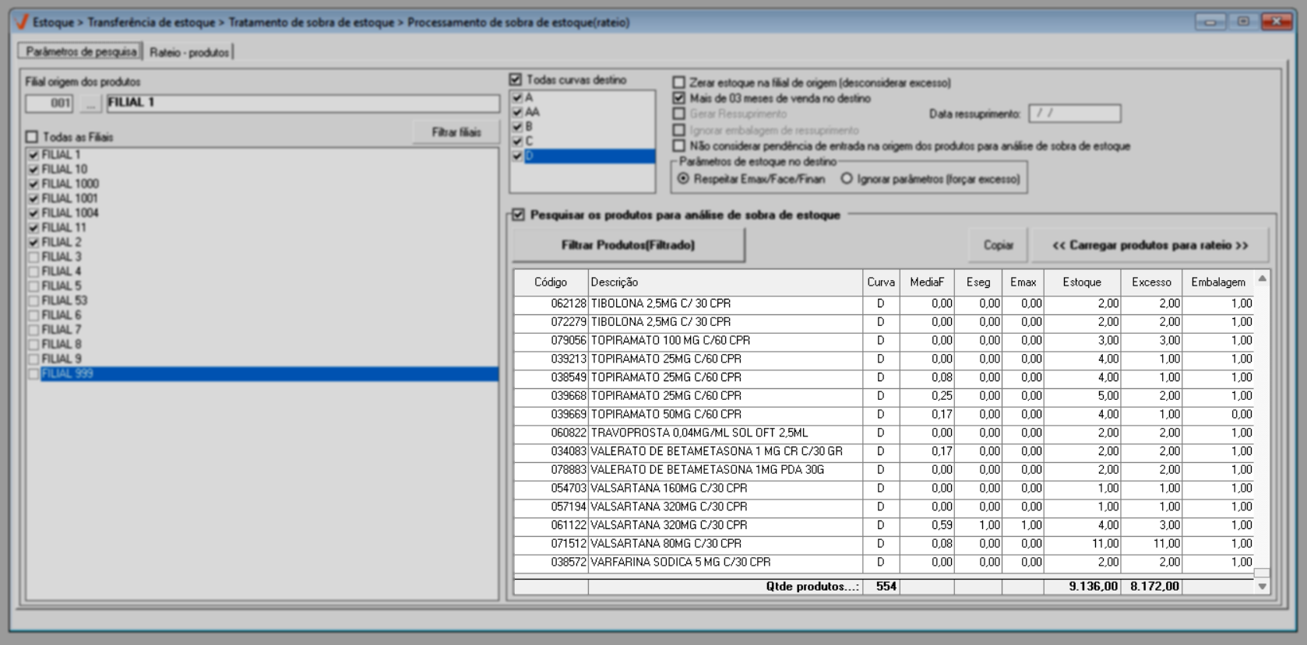The image size is (1307, 645).
Task: Open the 'Parâmetros de pesquisa' tab
Action: pyautogui.click(x=81, y=52)
